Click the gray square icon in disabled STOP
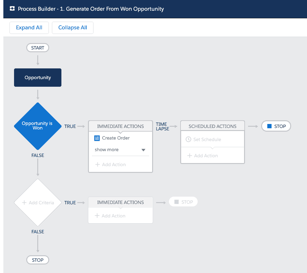The height and width of the screenshot is (273, 307). (x=176, y=202)
